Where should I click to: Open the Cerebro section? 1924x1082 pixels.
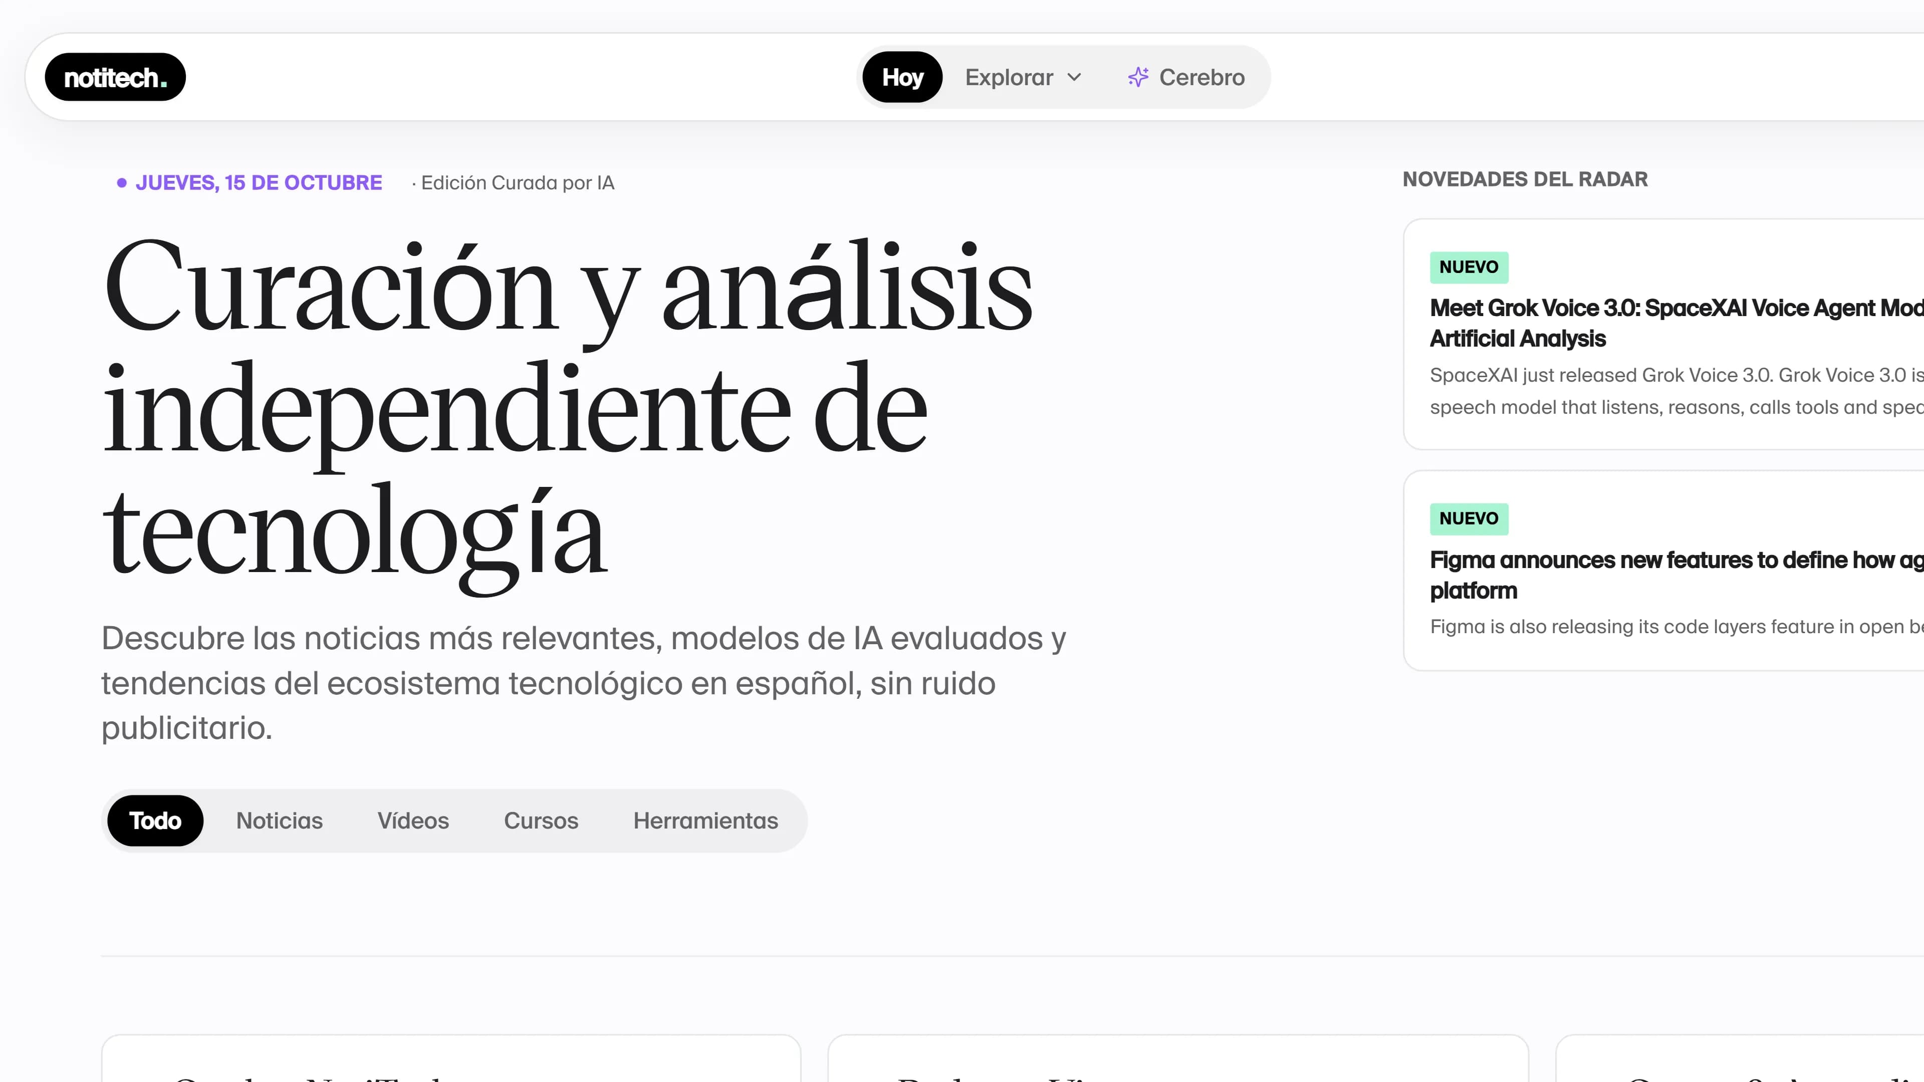[1186, 77]
